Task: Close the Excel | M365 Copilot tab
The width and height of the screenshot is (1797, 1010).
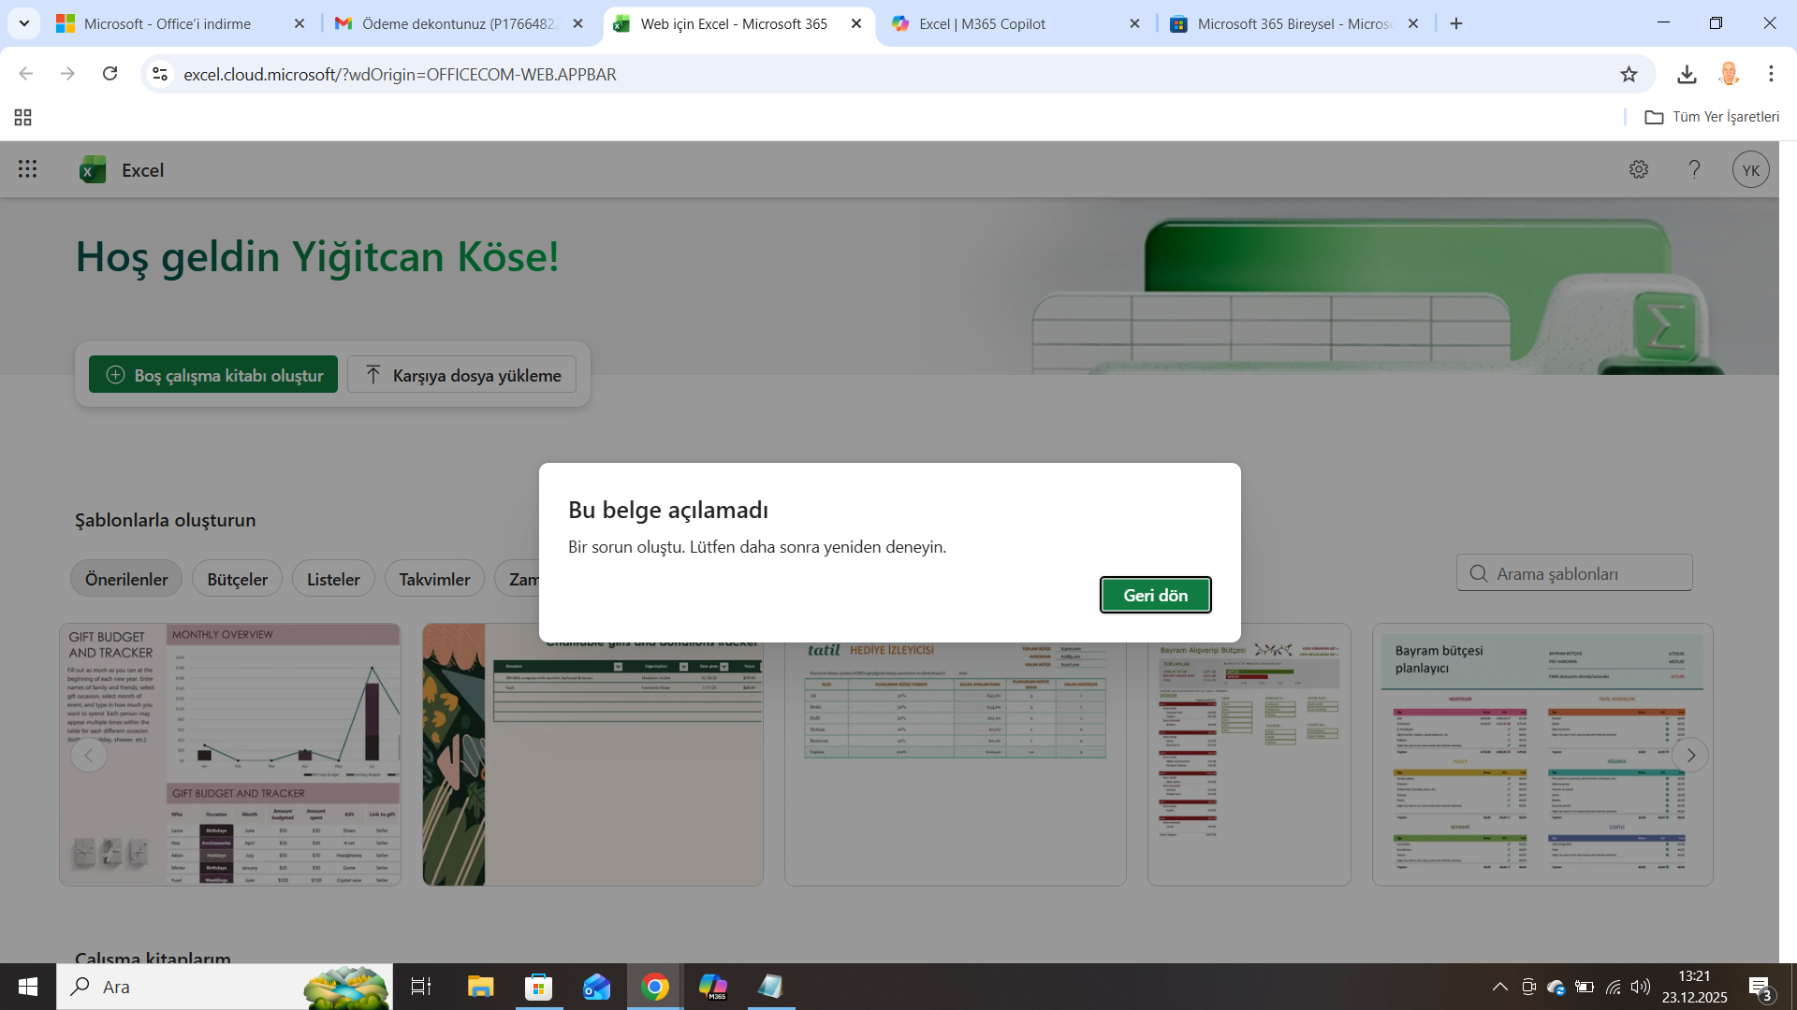Action: [1134, 23]
